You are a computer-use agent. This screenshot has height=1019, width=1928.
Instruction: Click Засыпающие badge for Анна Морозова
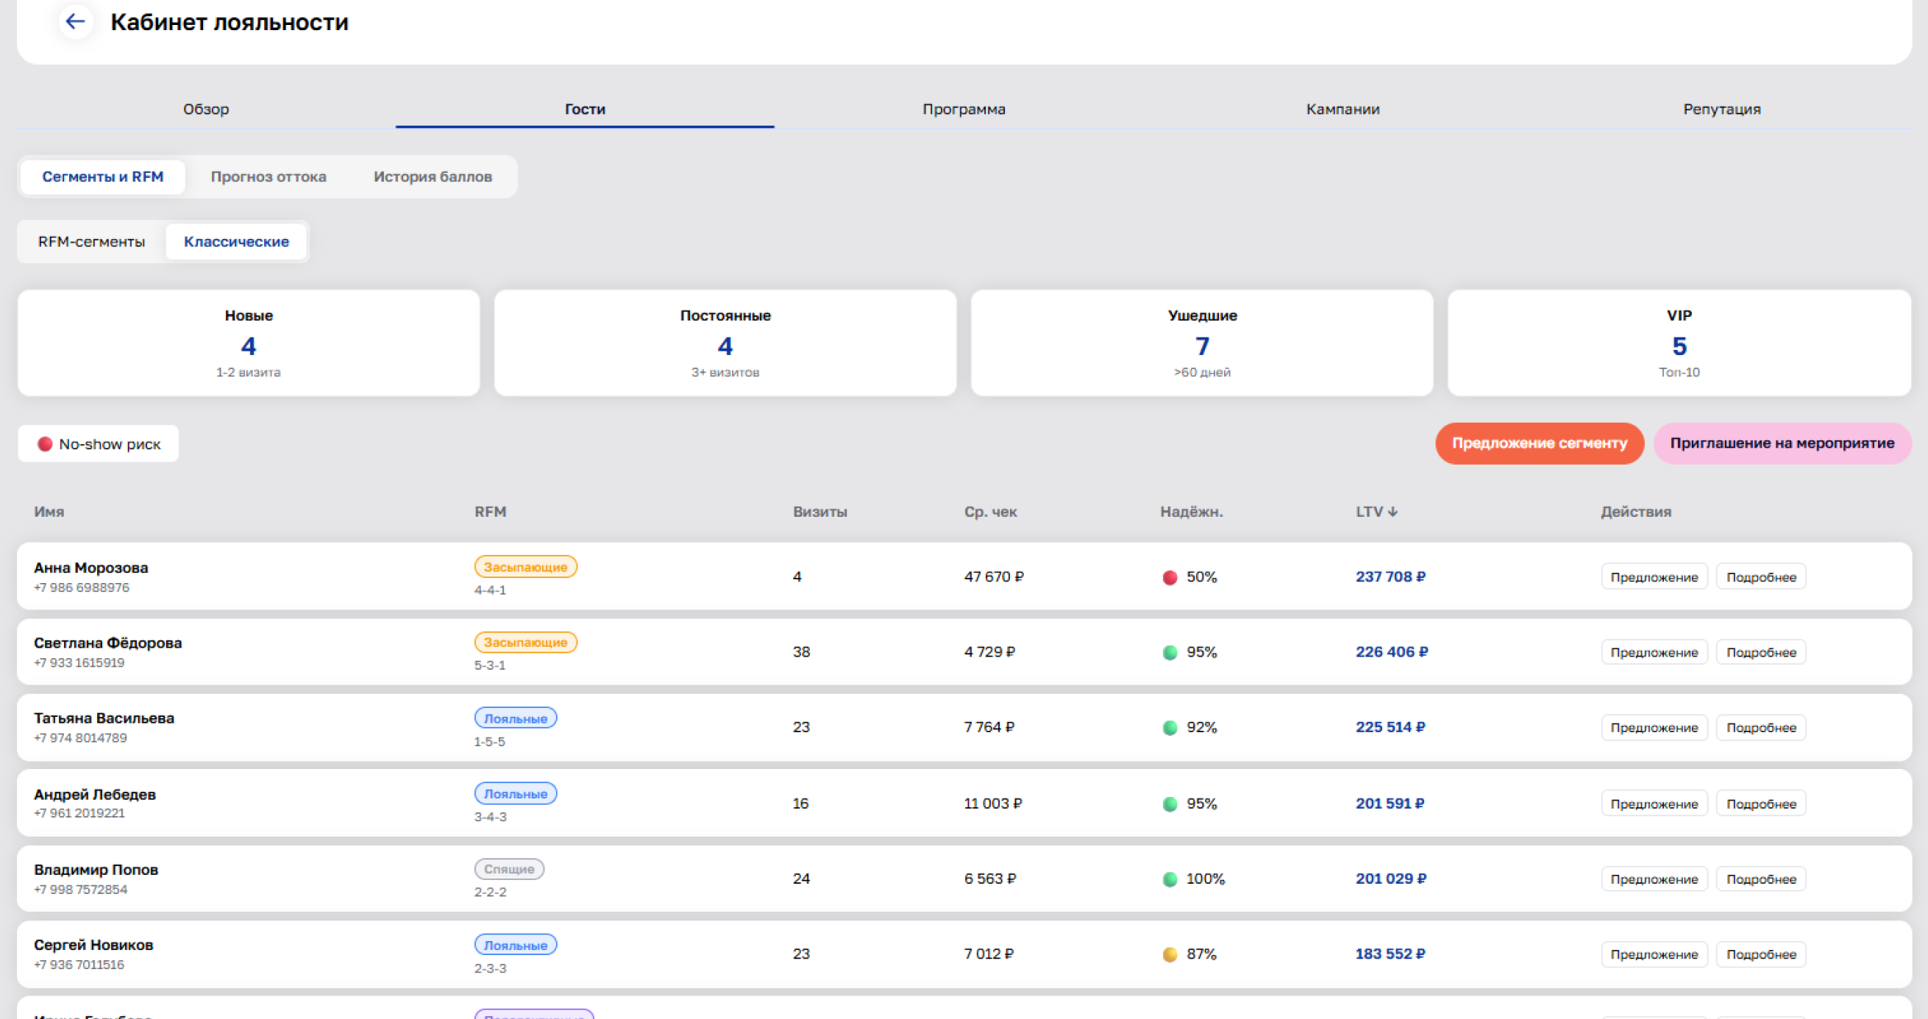pyautogui.click(x=525, y=567)
